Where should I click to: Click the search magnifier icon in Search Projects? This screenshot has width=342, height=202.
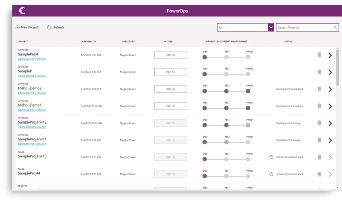click(x=335, y=27)
